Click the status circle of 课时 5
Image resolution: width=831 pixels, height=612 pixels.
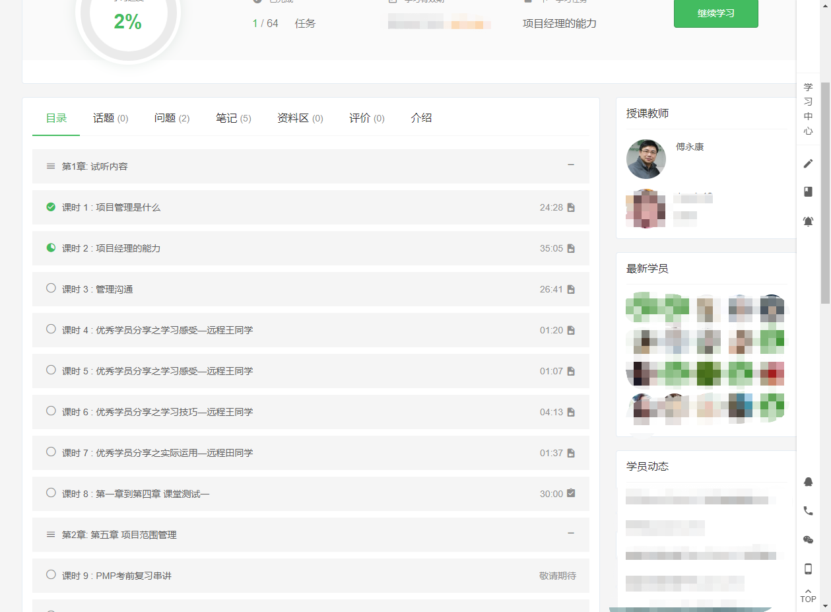pos(51,370)
